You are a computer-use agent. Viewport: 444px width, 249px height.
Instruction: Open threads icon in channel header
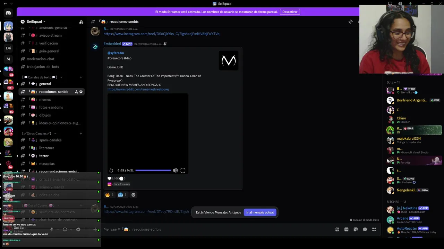point(350,21)
